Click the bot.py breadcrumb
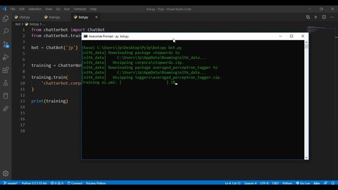The width and height of the screenshot is (338, 190). point(34,24)
